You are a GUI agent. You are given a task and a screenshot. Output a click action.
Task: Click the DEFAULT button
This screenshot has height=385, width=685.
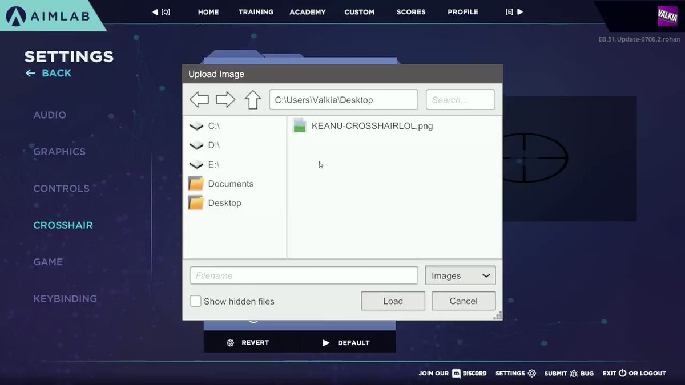(x=348, y=343)
